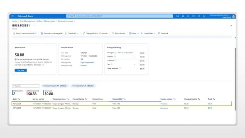Expand the Help menu in the toolbar
Screen dimensions: 245x138
pyautogui.click(x=134, y=33)
